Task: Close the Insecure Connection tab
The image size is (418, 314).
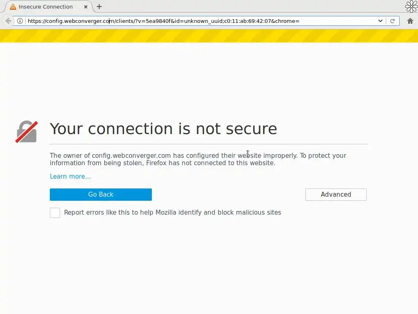Action: click(86, 7)
